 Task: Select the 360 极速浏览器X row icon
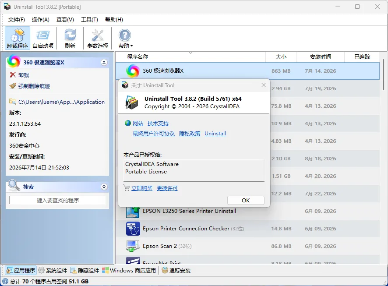pyautogui.click(x=133, y=71)
